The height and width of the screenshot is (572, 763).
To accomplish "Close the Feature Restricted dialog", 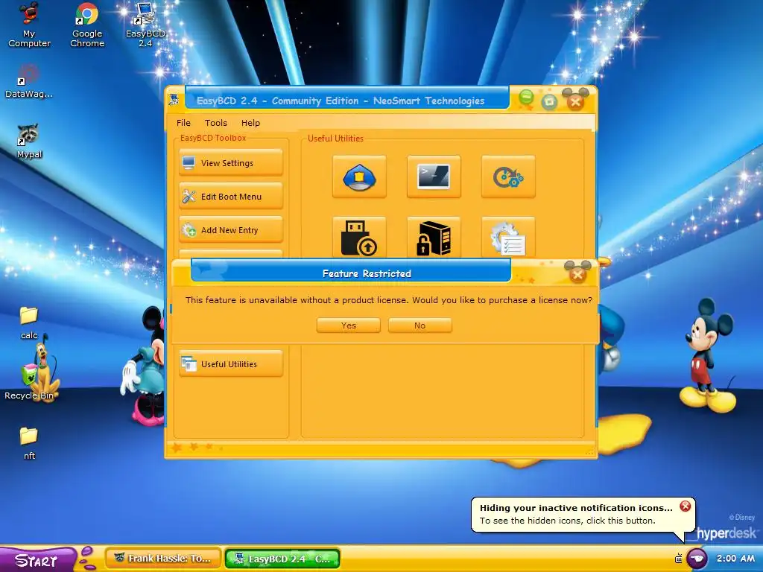I will (x=577, y=274).
